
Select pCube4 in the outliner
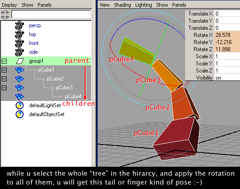(73, 97)
